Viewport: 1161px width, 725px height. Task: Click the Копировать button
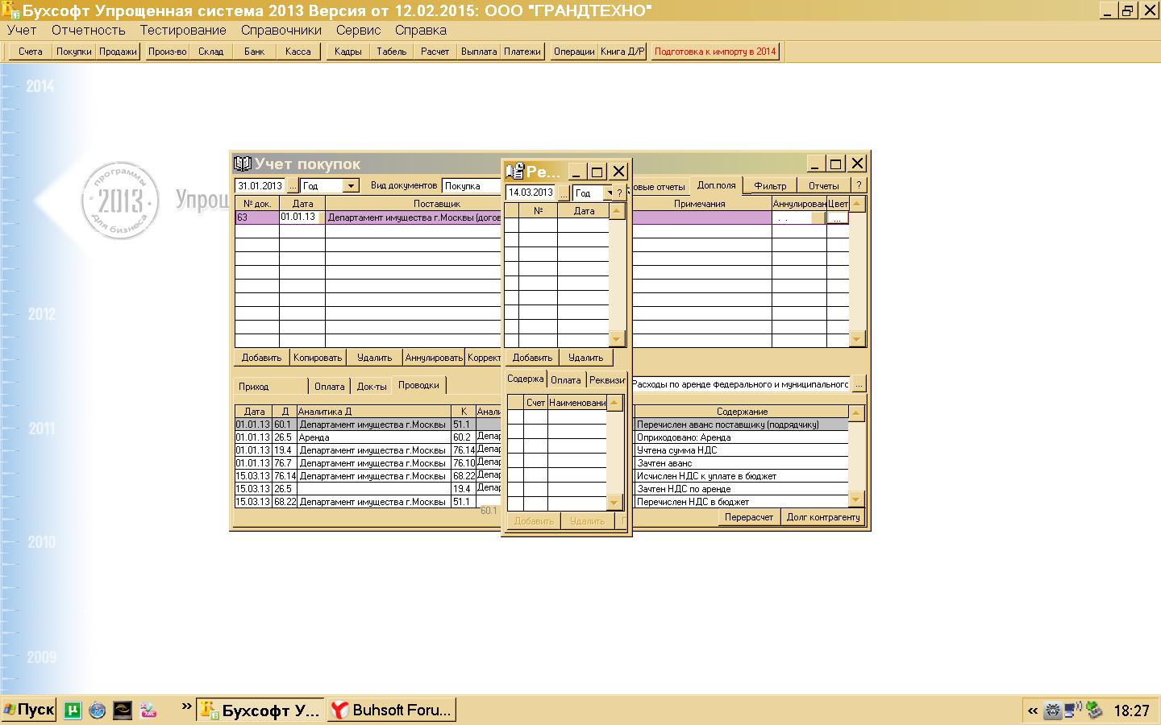coord(318,358)
